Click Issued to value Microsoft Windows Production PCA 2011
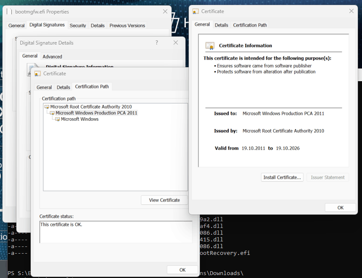 283,114
